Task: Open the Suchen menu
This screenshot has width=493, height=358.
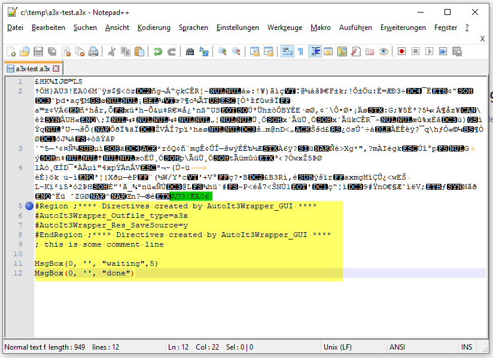Action: tap(85, 28)
